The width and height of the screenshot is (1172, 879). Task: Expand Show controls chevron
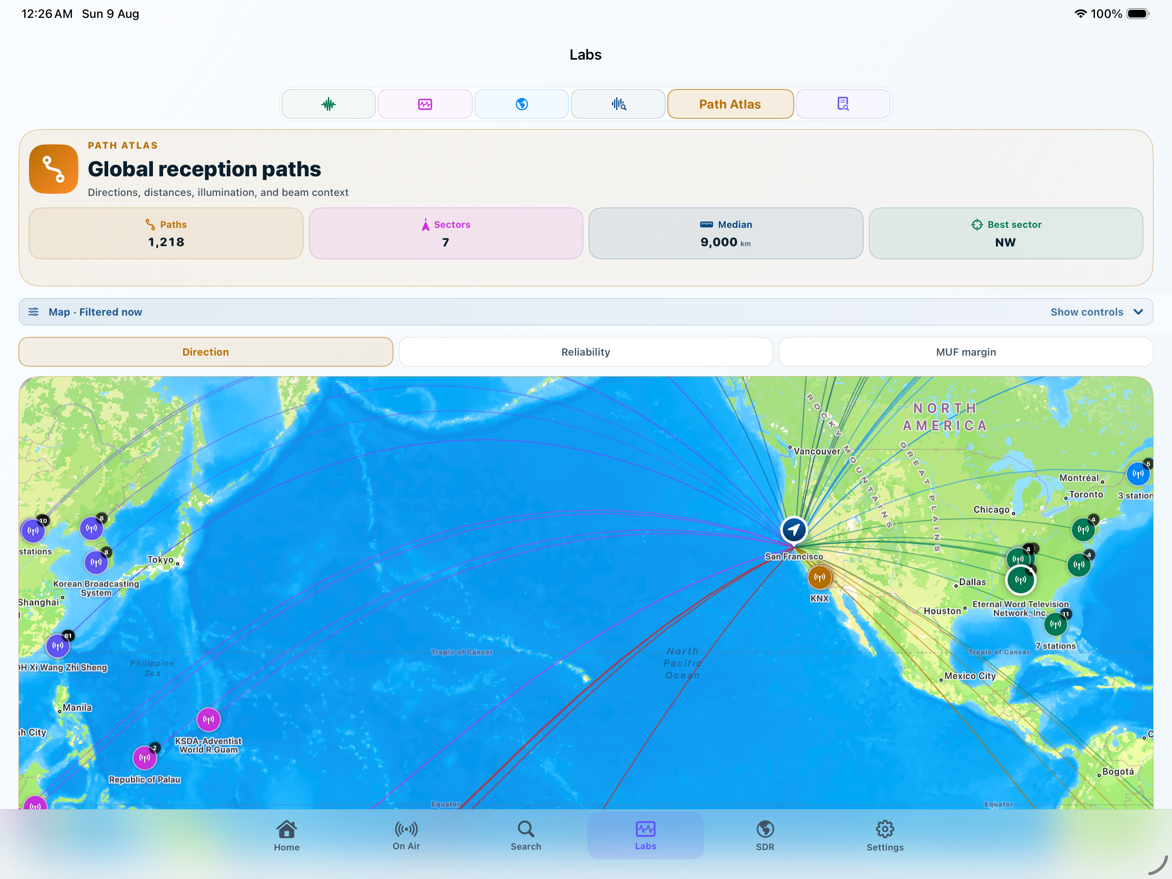(1138, 312)
